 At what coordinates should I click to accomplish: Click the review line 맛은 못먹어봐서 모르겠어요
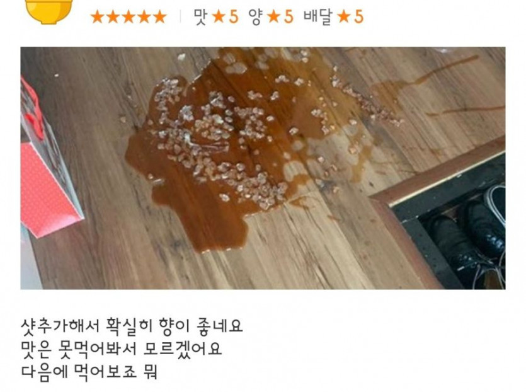pyautogui.click(x=122, y=349)
